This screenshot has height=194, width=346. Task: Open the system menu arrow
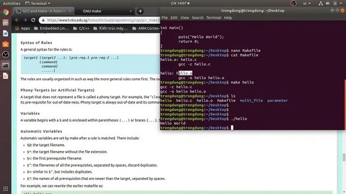(341, 3)
